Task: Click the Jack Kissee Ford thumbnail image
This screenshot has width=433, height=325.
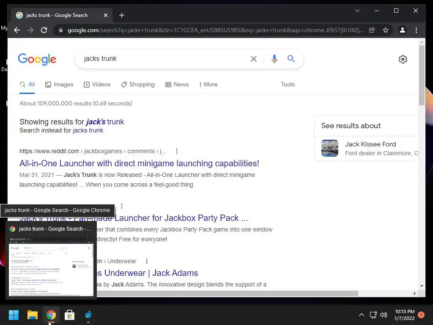Action: (x=329, y=148)
